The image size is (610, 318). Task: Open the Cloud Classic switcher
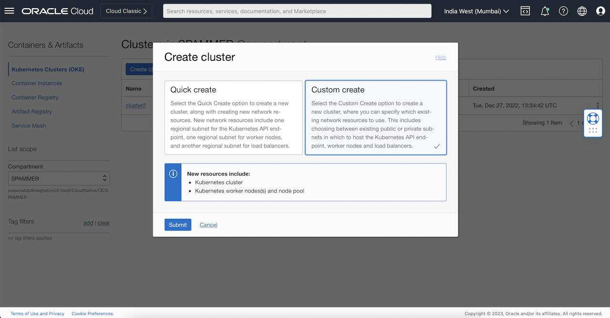tap(126, 11)
